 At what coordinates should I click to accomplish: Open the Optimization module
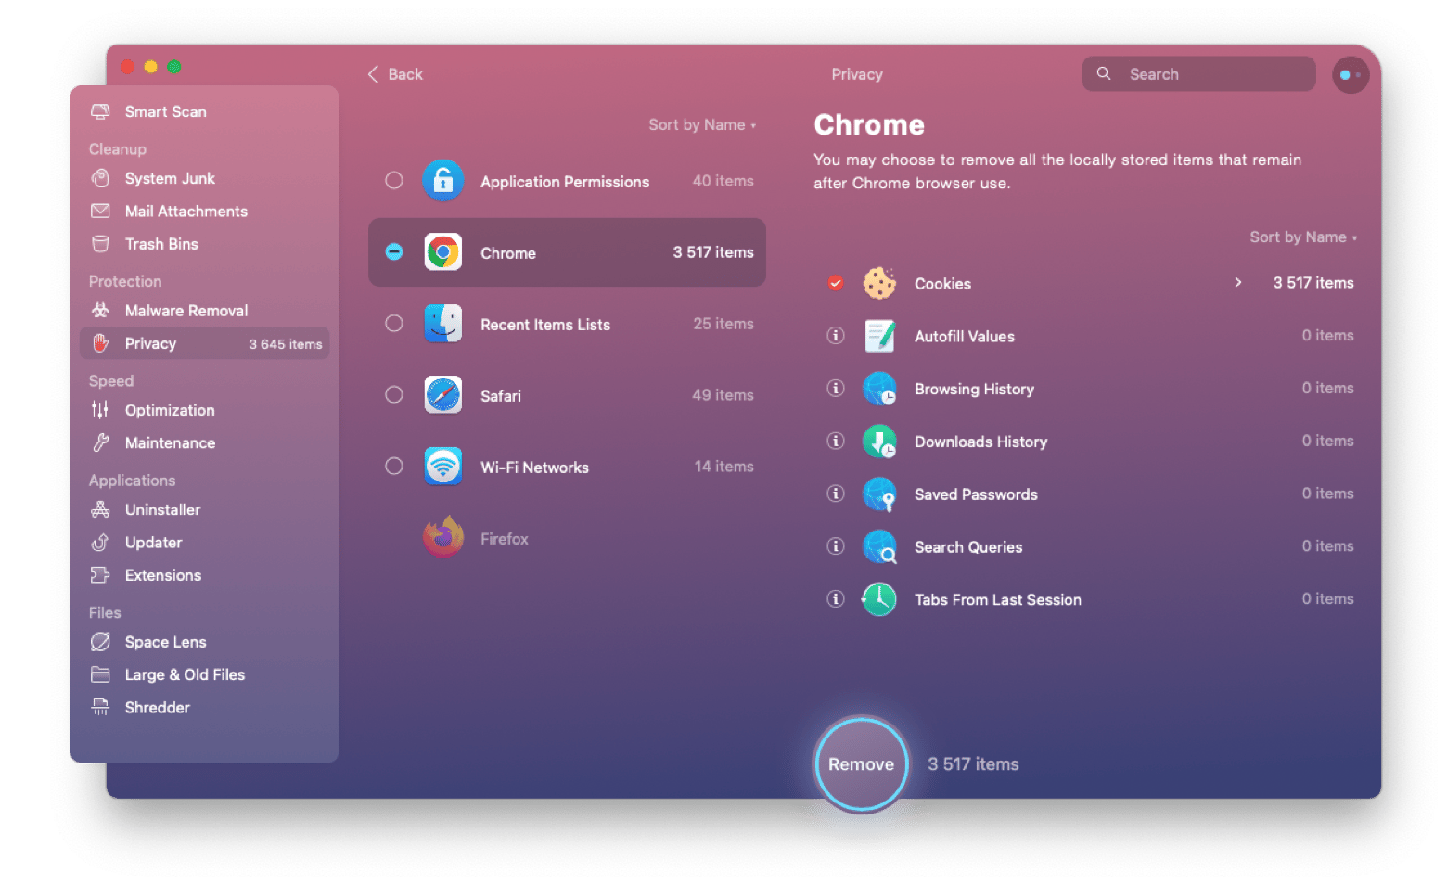(x=204, y=410)
